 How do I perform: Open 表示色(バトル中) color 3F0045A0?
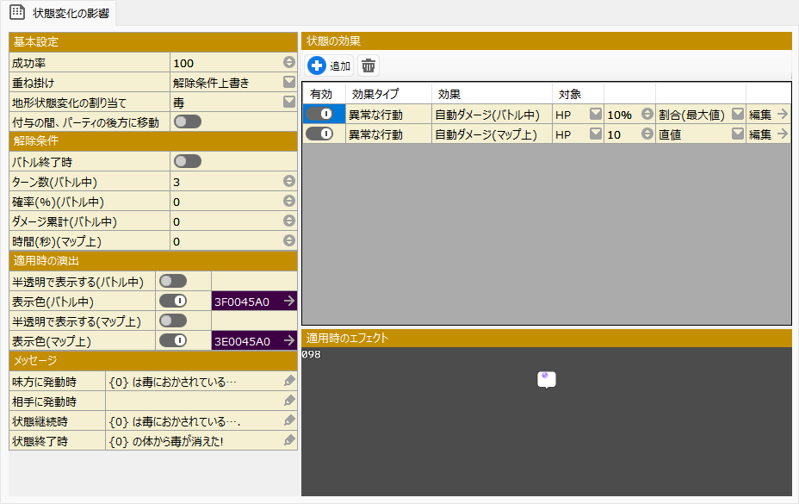tap(254, 302)
